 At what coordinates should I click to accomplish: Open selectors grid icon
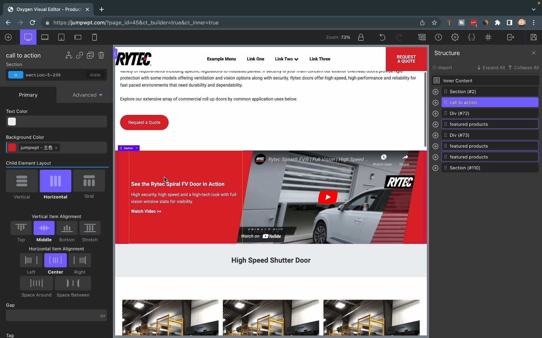[x=488, y=37]
